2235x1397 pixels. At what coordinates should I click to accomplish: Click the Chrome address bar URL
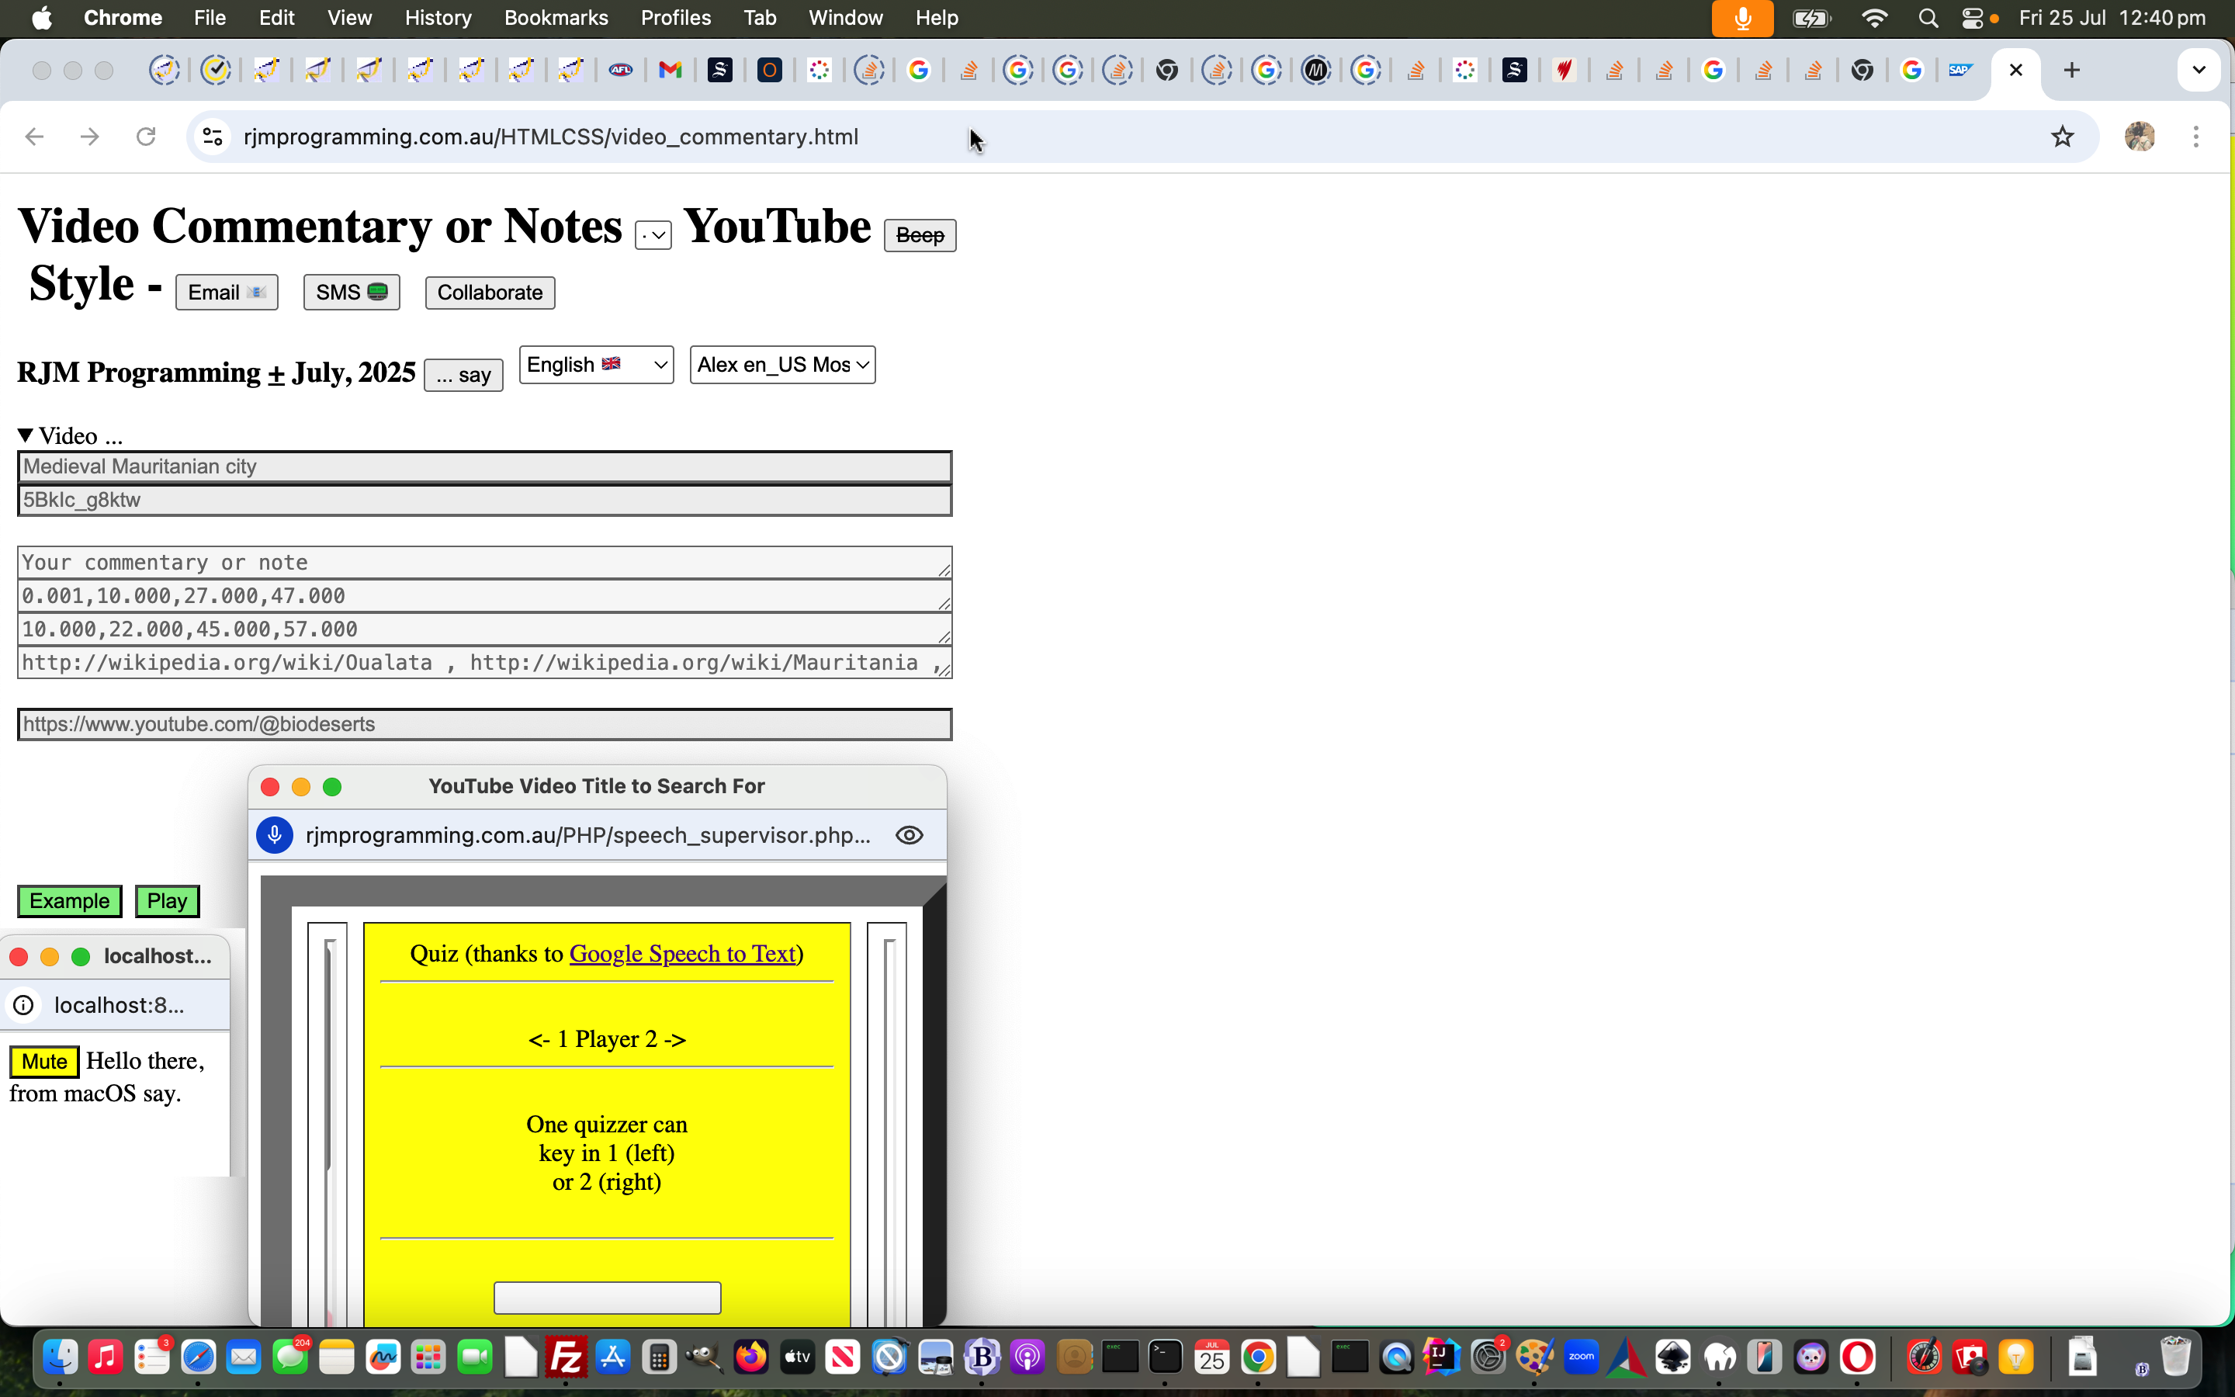coord(551,137)
